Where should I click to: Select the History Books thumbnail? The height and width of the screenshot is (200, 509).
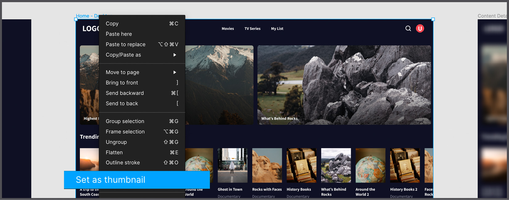pos(301,165)
